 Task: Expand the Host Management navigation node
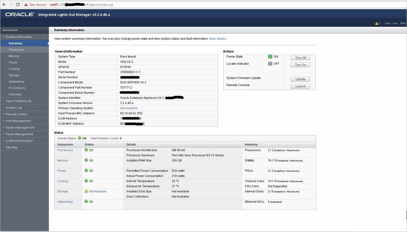coord(4,121)
